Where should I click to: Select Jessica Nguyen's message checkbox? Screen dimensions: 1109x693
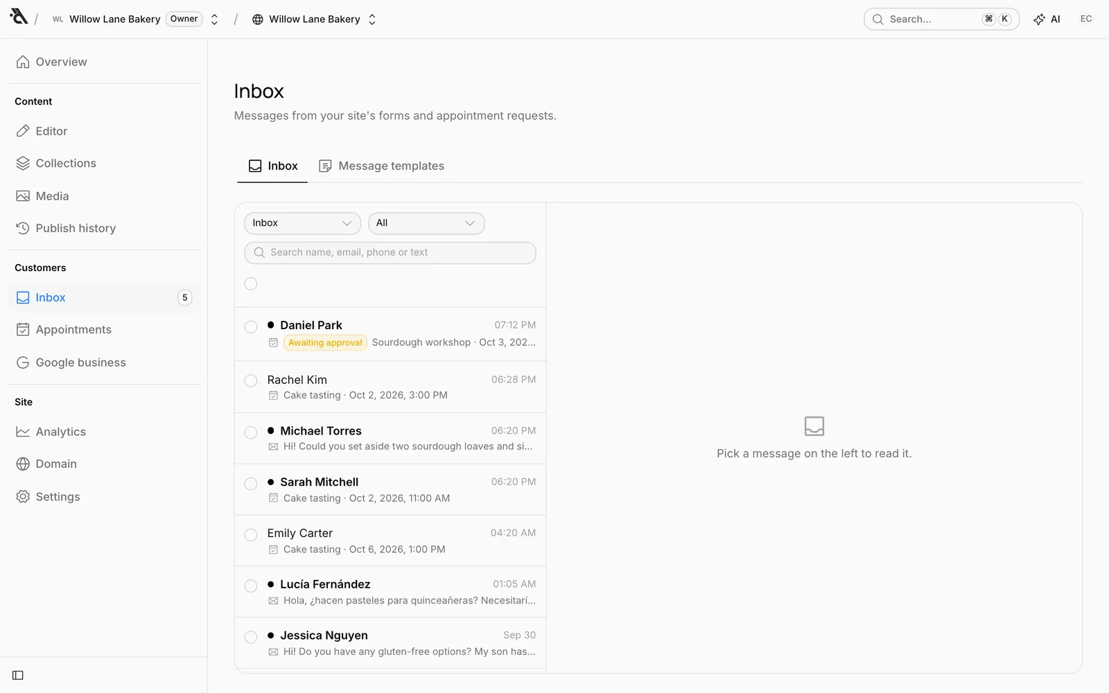pyautogui.click(x=251, y=637)
